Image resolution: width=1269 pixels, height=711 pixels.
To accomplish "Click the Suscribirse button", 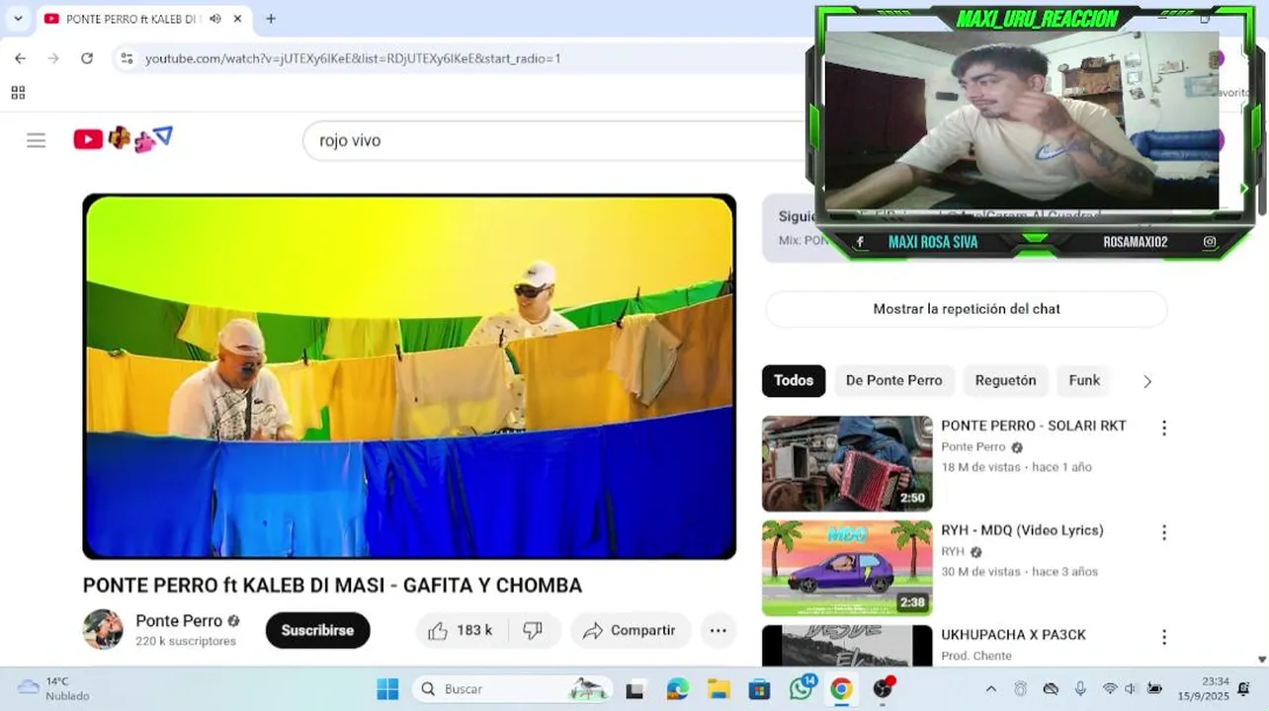I will pyautogui.click(x=317, y=630).
